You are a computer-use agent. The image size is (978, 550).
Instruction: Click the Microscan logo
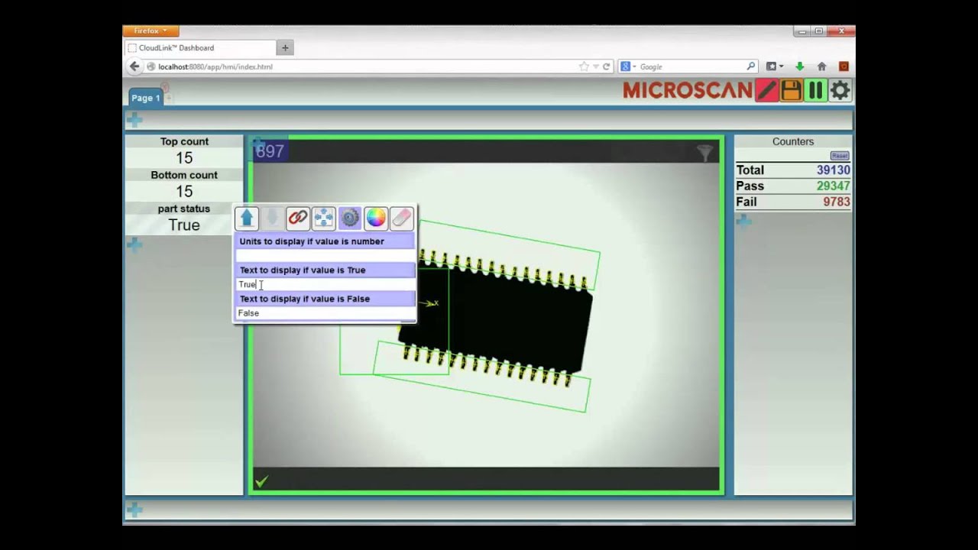687,90
